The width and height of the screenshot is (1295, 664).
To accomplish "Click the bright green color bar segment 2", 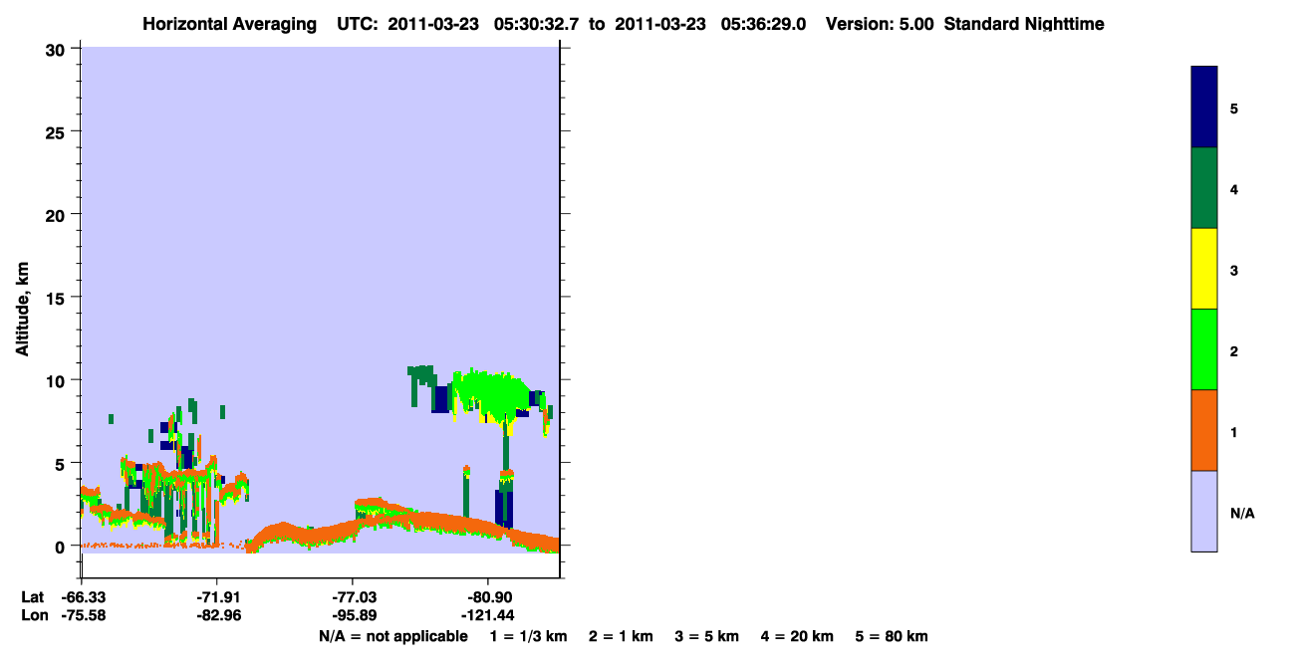I will 1204,349.
